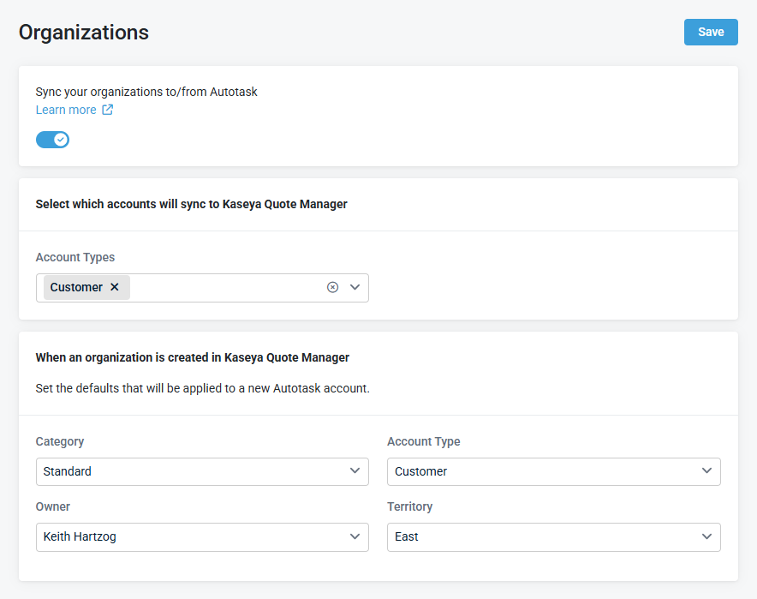Open the Learn more link
757x599 pixels.
(x=66, y=110)
